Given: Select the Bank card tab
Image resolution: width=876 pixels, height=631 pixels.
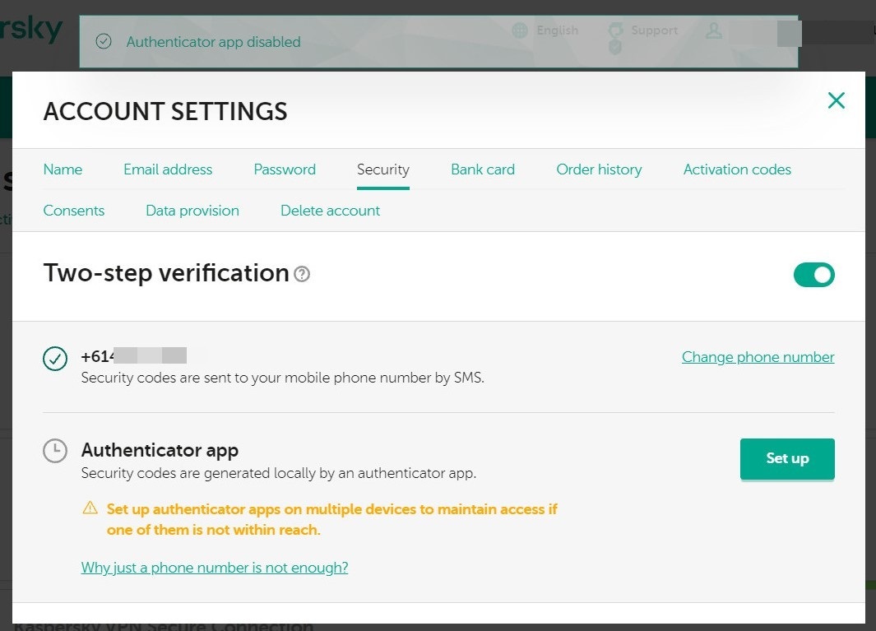Looking at the screenshot, I should click(x=483, y=169).
